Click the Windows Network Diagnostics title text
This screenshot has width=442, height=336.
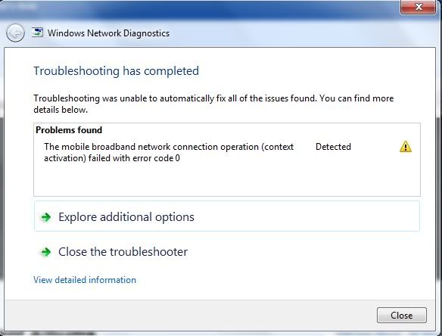click(x=108, y=33)
